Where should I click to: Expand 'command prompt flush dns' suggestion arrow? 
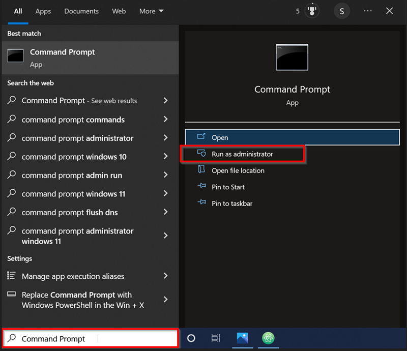tap(165, 213)
